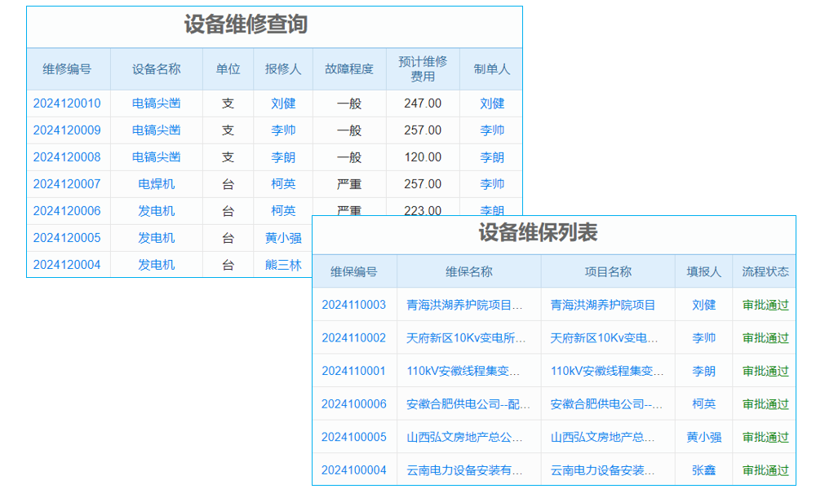Click filler 张鑫 in maintenance list
The width and height of the screenshot is (816, 489).
click(x=703, y=469)
